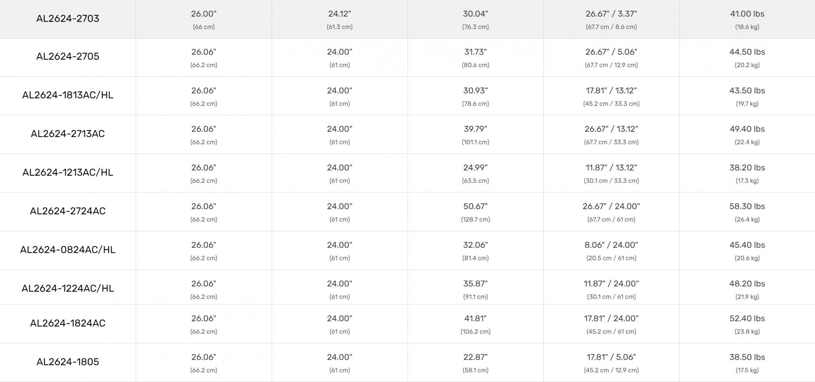Select the AL2624-2713AC row label

pyautogui.click(x=67, y=134)
